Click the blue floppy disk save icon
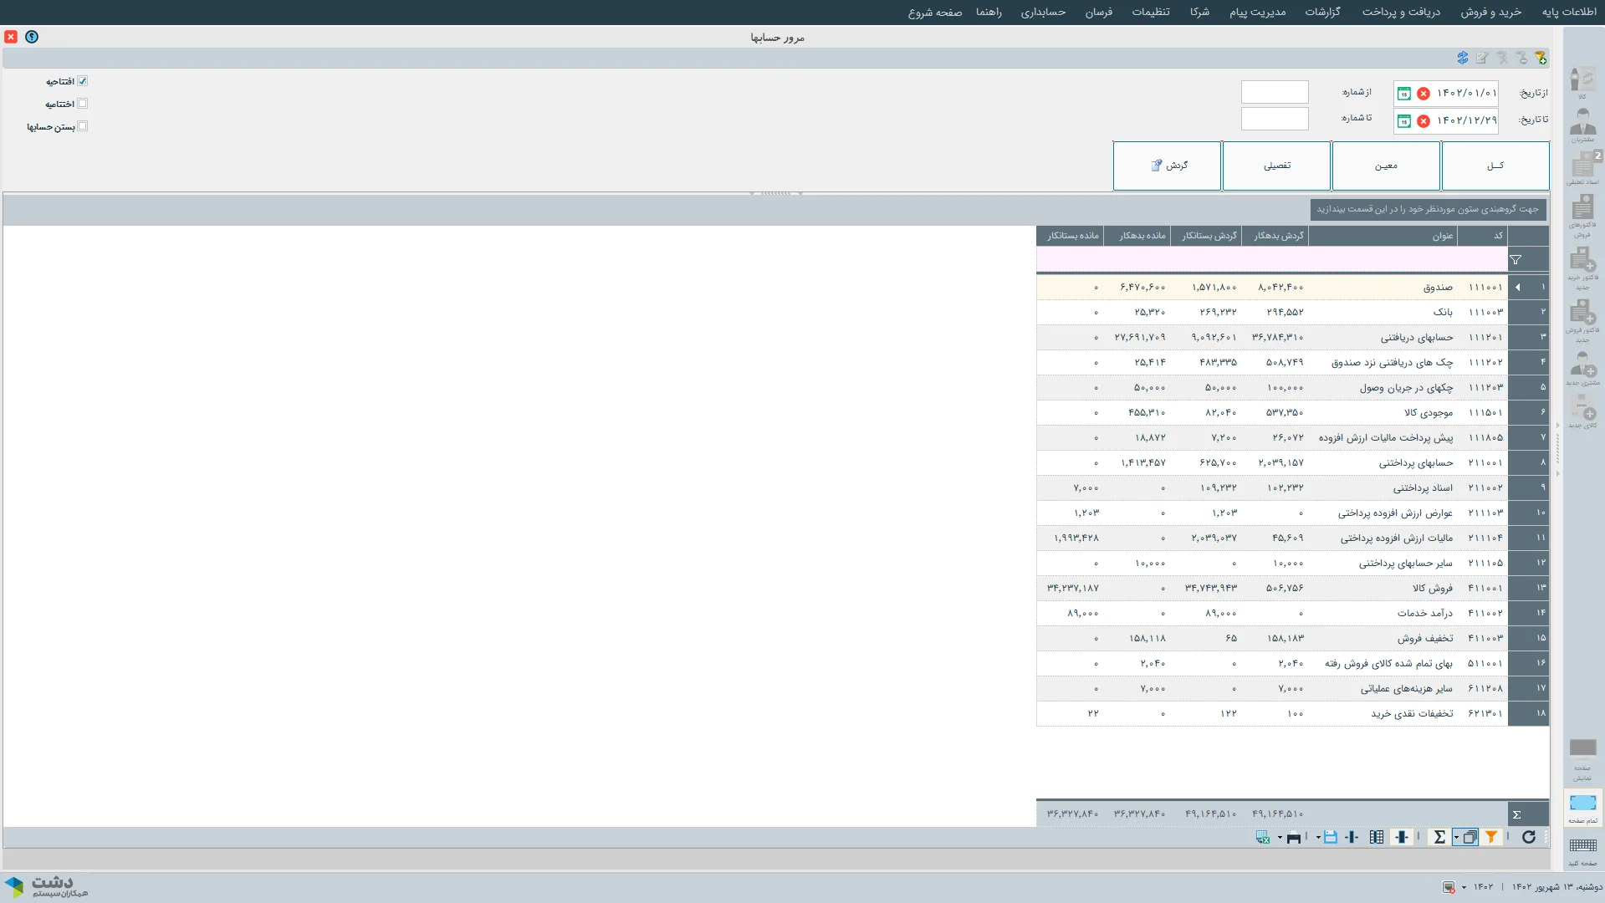The width and height of the screenshot is (1605, 903). point(1330,837)
